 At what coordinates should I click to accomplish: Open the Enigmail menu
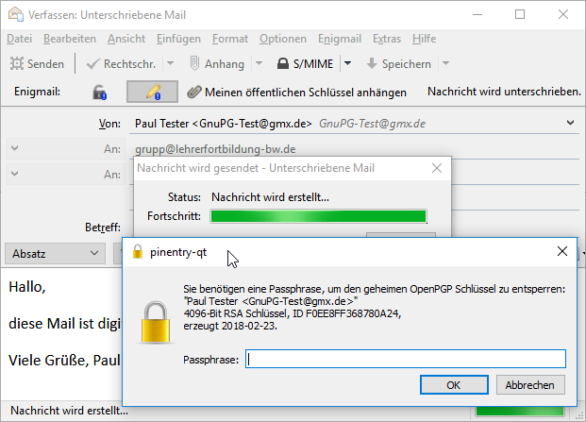pos(340,39)
